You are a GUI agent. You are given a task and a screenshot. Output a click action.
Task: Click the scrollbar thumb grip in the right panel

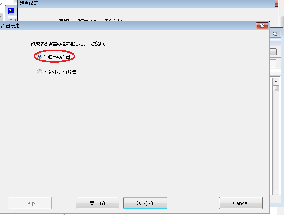tap(276, 88)
